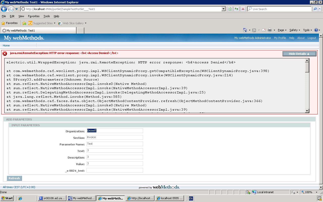The image size is (323, 202).
Task: Print the page with printer icon
Action: [270, 30]
